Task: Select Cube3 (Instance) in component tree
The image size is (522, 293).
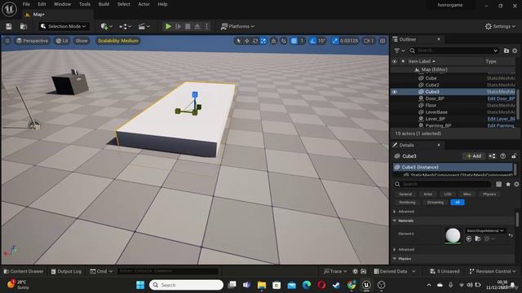Action: pyautogui.click(x=453, y=167)
